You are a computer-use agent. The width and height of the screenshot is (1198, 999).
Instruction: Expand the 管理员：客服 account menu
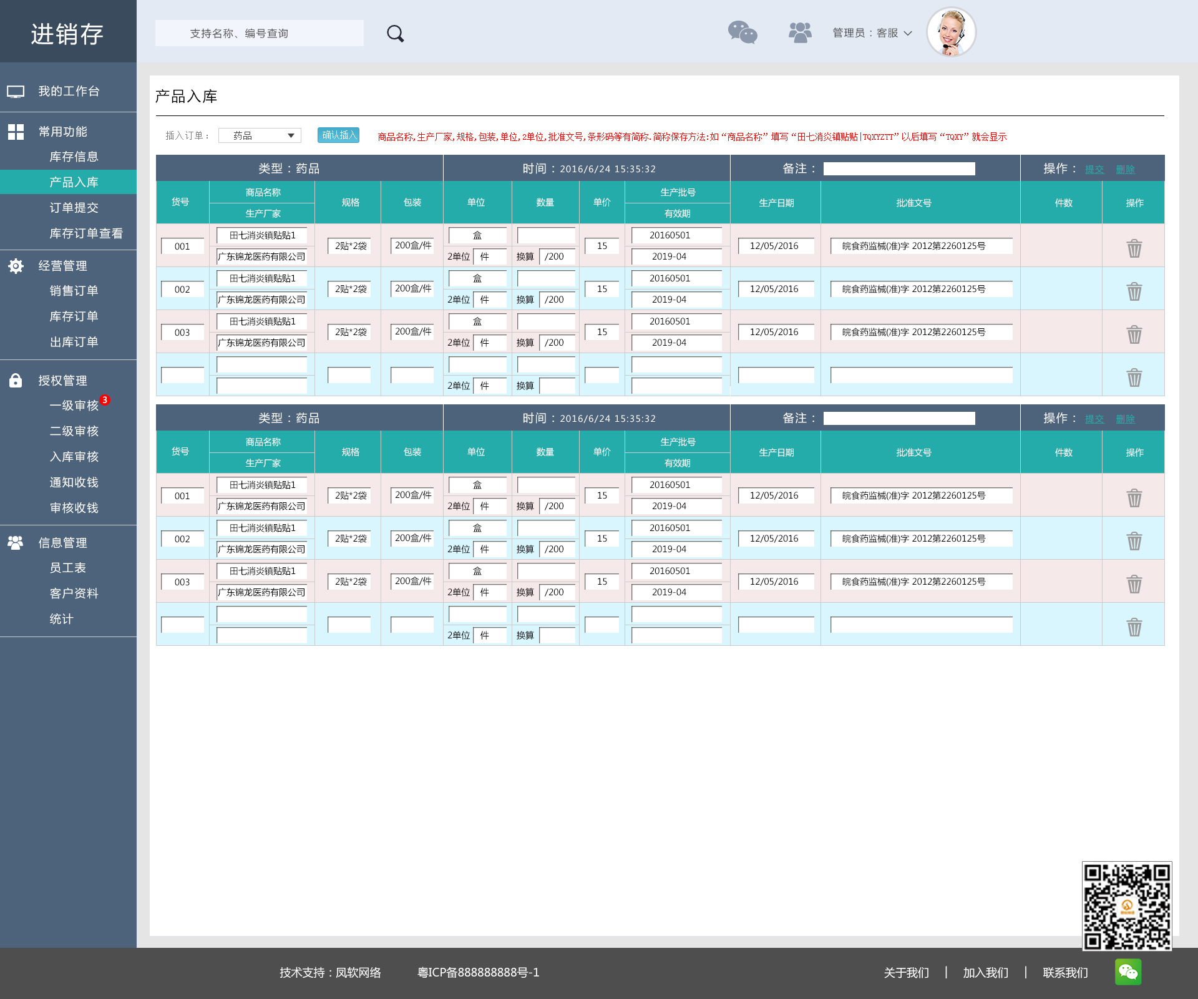872,33
